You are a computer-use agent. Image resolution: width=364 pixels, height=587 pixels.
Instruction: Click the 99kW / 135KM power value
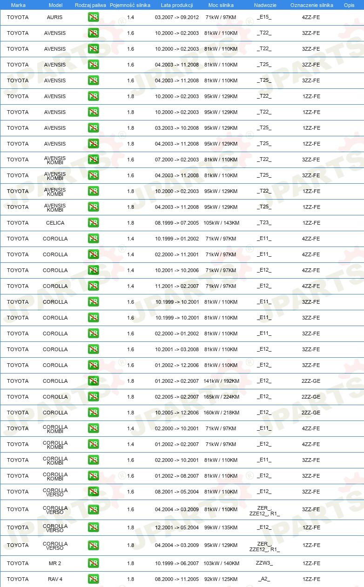tap(221, 527)
